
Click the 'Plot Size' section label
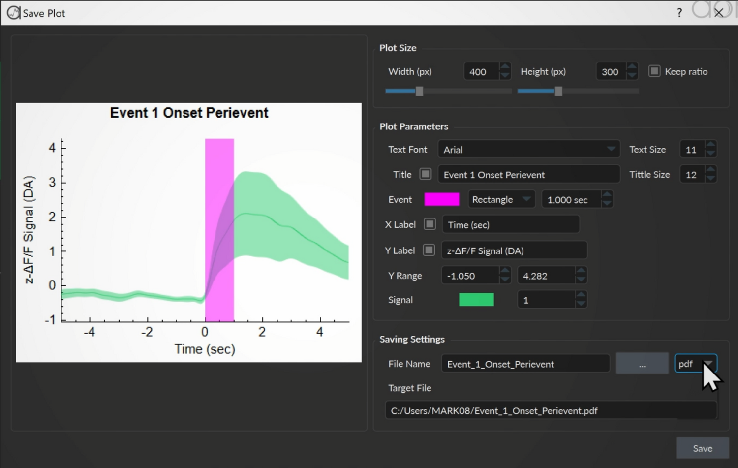(398, 48)
